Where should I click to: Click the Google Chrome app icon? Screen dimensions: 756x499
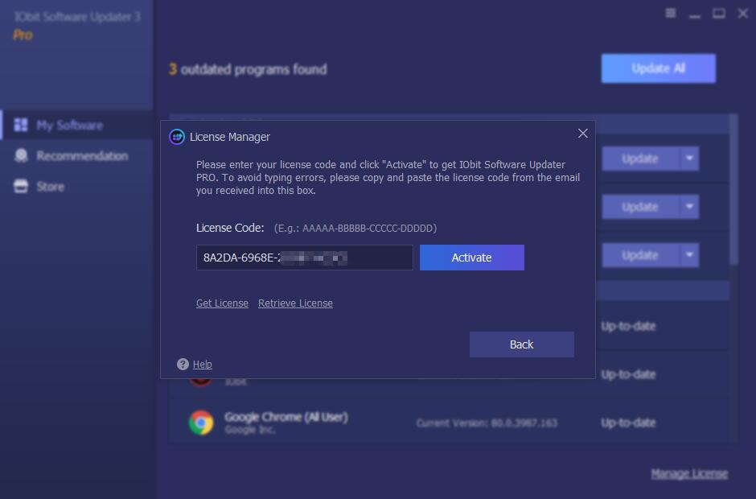coord(201,423)
